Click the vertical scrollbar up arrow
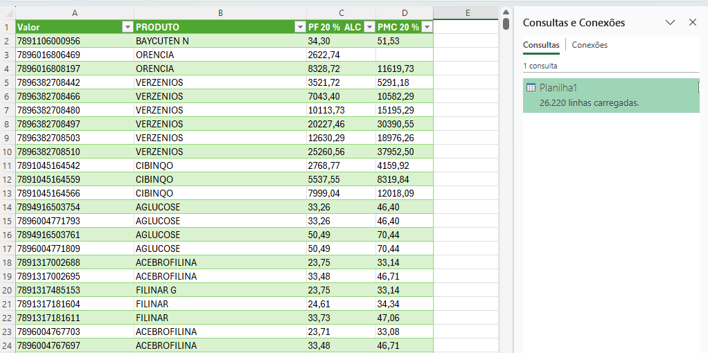The height and width of the screenshot is (353, 708). tap(506, 12)
